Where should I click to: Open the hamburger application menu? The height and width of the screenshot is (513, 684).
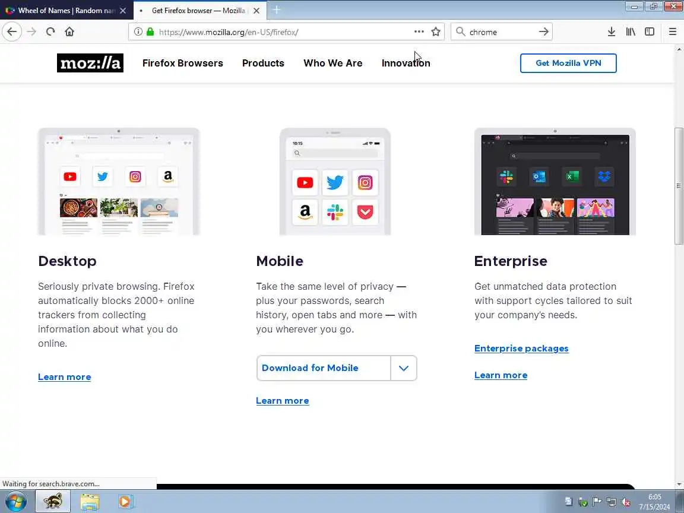tap(673, 32)
